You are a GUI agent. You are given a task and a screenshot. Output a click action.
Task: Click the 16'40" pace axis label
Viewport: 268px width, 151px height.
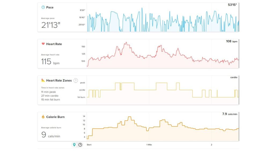point(82,17)
